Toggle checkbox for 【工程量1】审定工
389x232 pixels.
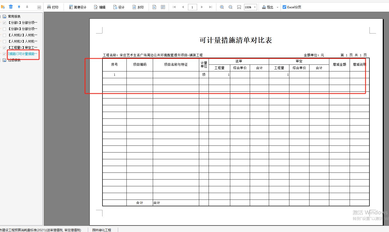tap(4, 48)
